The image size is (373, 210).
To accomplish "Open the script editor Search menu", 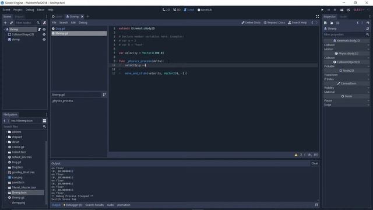I will (x=64, y=23).
